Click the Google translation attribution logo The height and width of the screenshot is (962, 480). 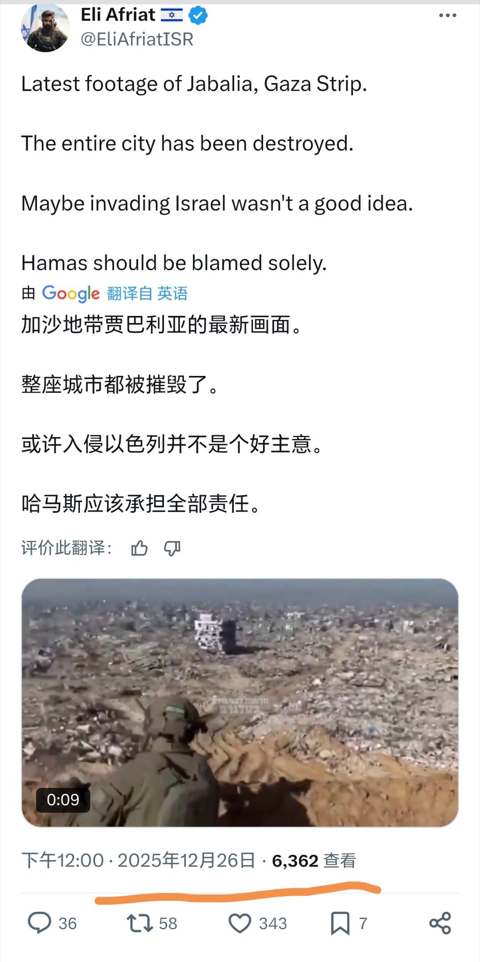point(71,293)
